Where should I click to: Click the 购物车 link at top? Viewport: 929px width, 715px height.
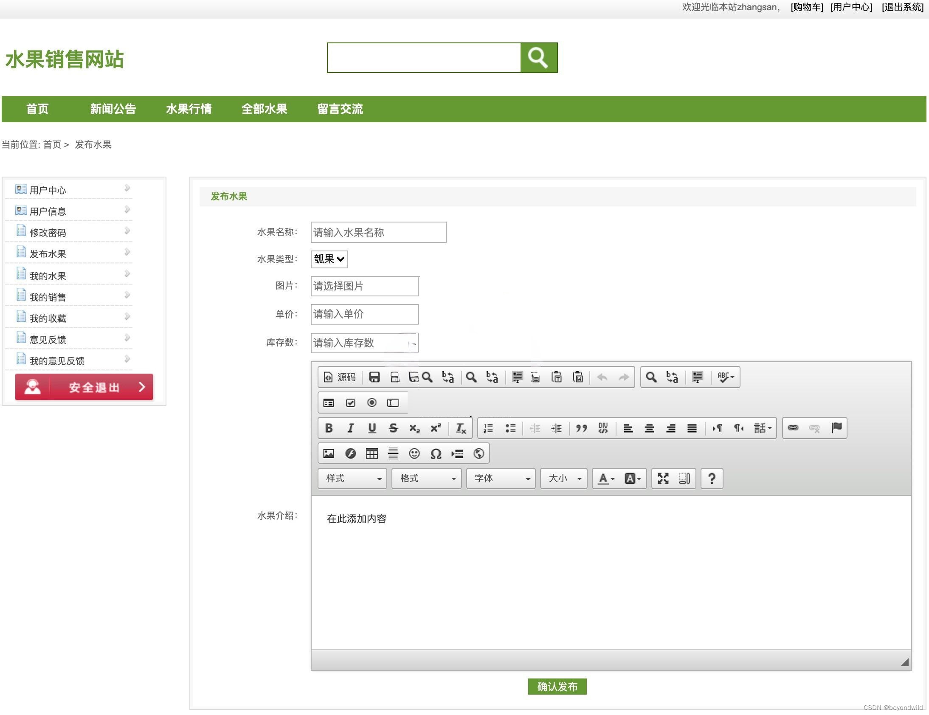pyautogui.click(x=806, y=7)
